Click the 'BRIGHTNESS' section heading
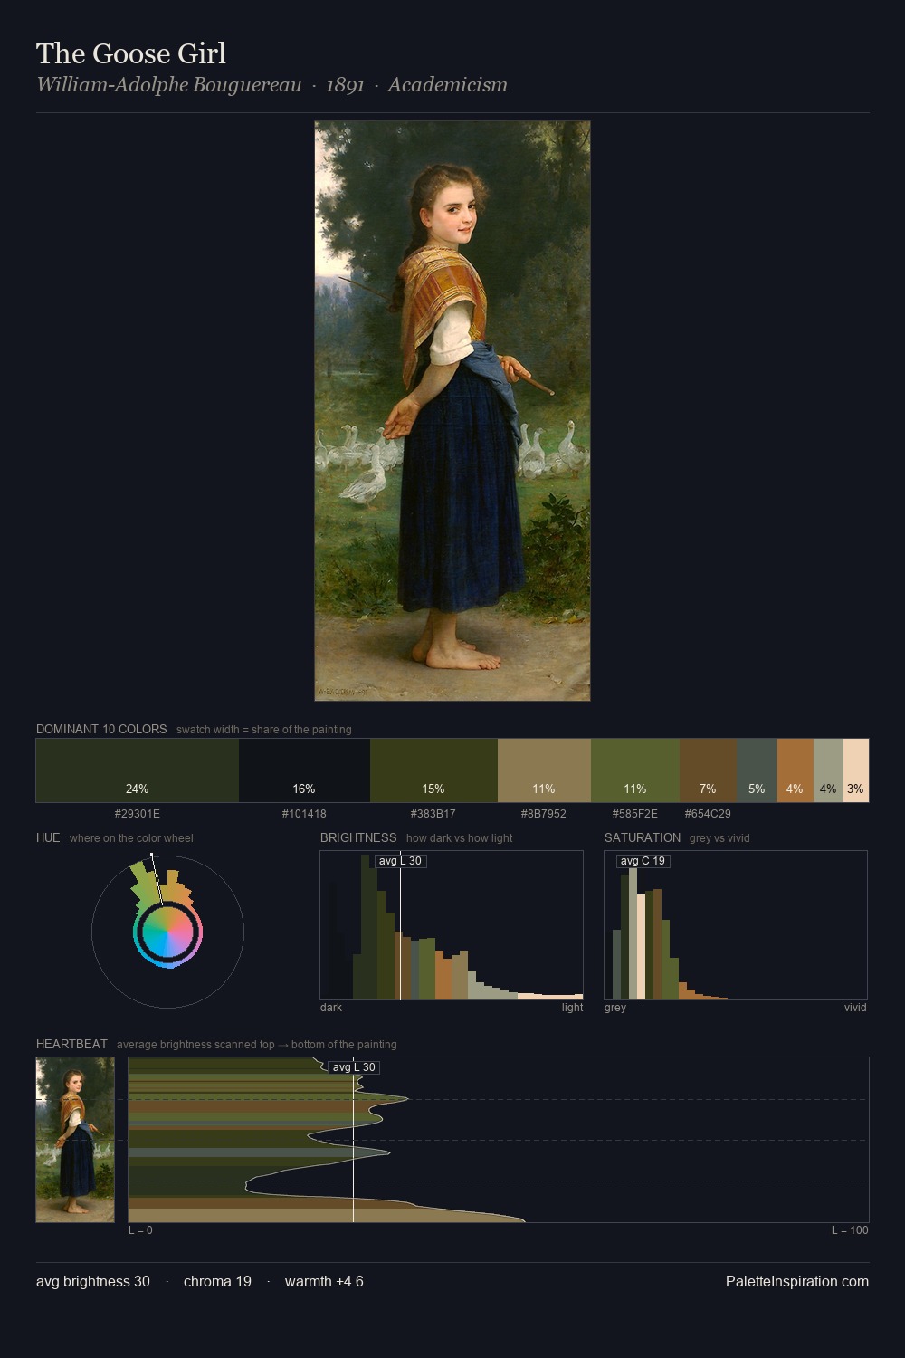The width and height of the screenshot is (905, 1358). coord(358,837)
